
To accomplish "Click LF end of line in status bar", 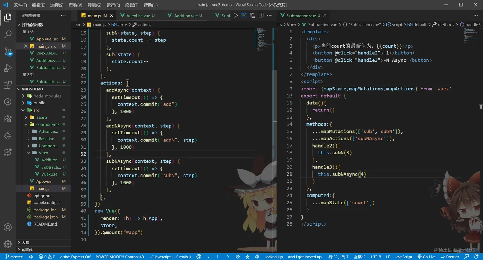I will (x=388, y=257).
